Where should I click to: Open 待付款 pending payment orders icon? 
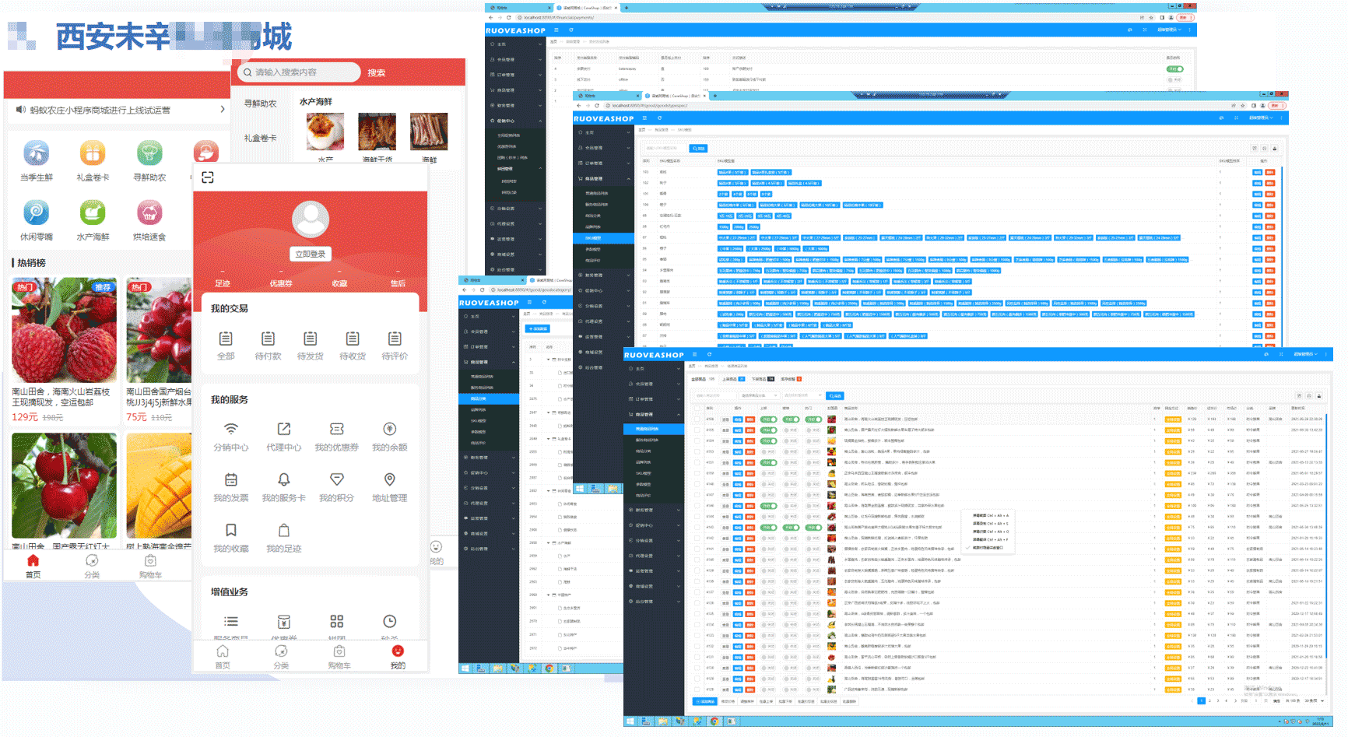[x=268, y=339]
